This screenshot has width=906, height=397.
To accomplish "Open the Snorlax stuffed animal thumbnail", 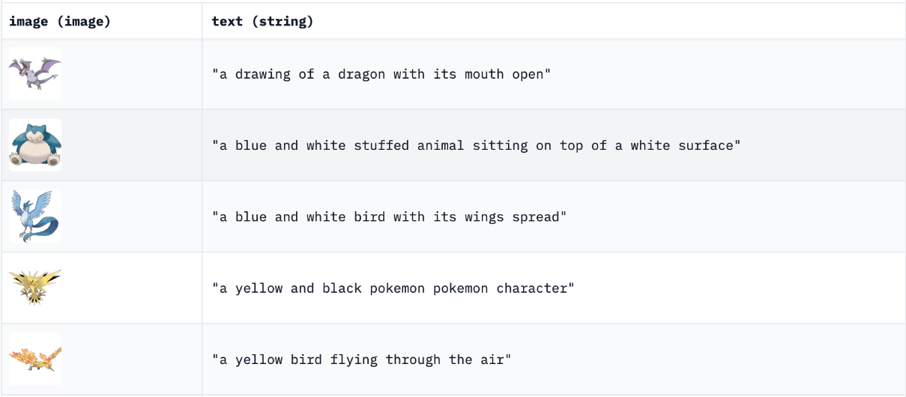I will 35,145.
